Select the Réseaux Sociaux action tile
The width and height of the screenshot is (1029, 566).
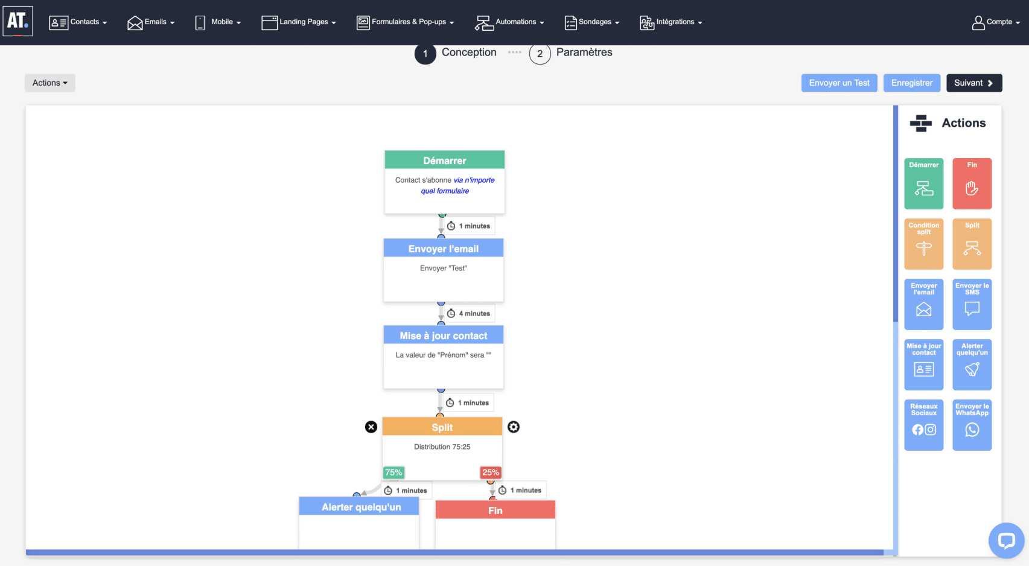click(x=923, y=425)
